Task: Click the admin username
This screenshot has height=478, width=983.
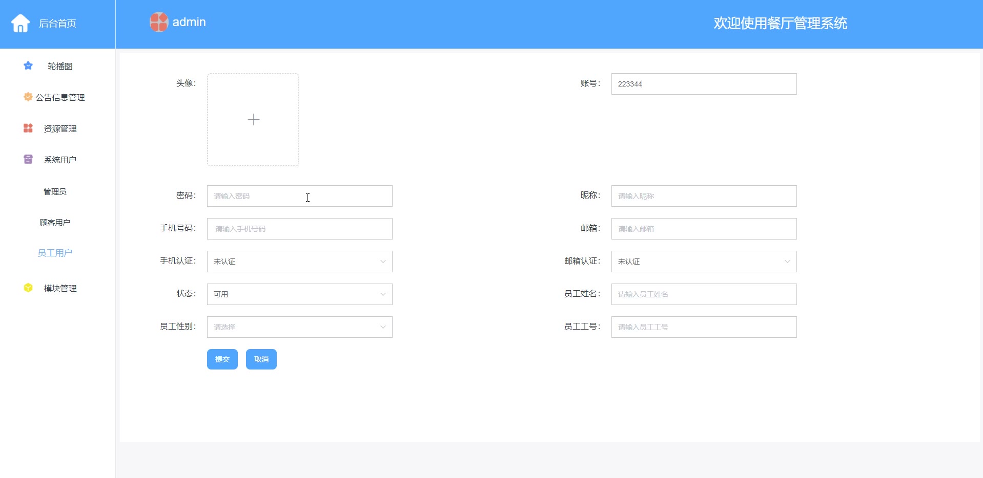Action: click(189, 22)
